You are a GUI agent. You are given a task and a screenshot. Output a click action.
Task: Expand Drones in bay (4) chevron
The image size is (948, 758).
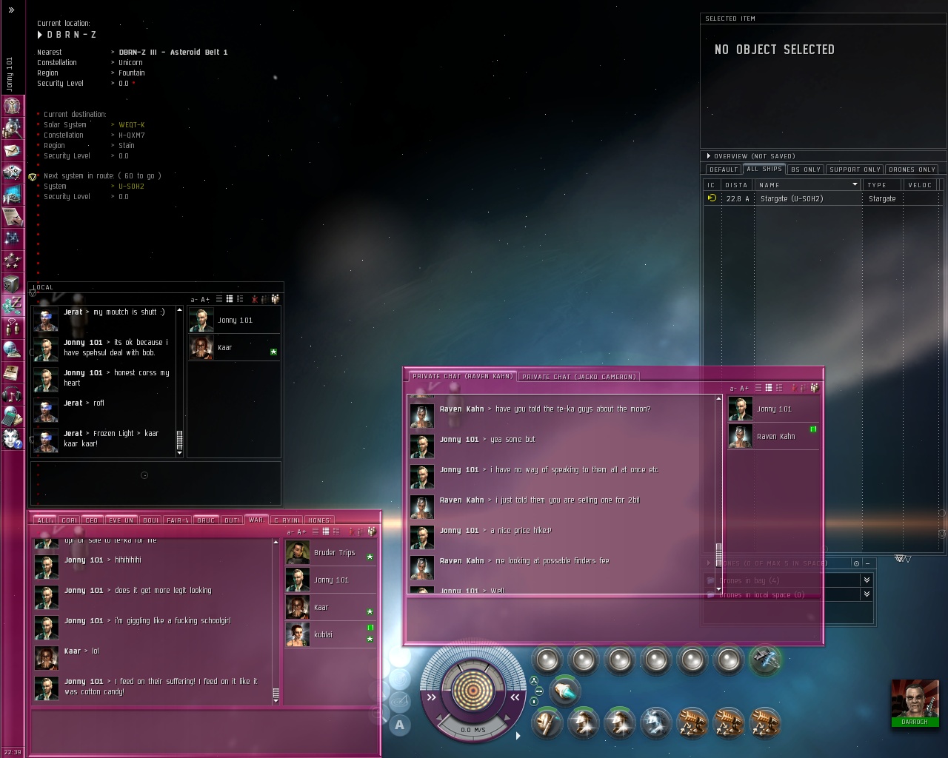[867, 580]
